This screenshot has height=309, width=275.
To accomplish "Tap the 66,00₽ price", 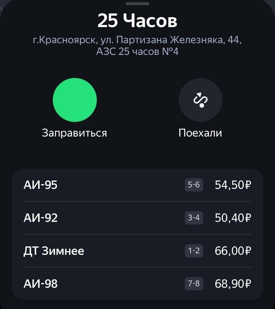I will pyautogui.click(x=233, y=251).
